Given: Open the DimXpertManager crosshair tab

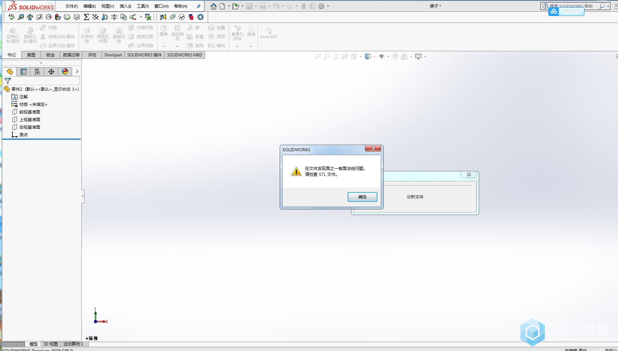Looking at the screenshot, I should (51, 72).
